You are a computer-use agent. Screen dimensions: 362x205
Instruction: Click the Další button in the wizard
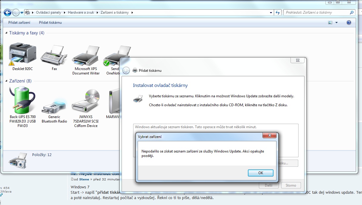pyautogui.click(x=268, y=185)
